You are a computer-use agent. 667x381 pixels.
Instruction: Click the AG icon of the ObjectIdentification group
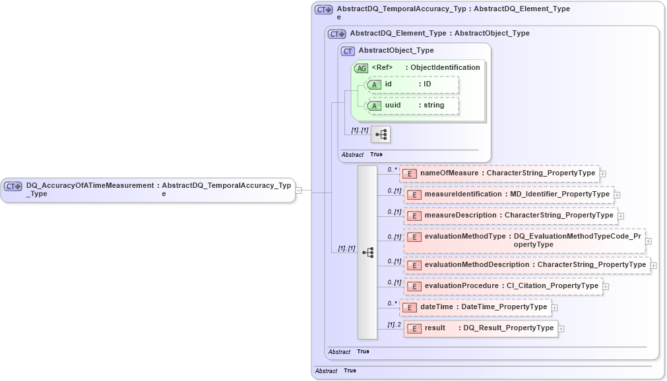(361, 67)
